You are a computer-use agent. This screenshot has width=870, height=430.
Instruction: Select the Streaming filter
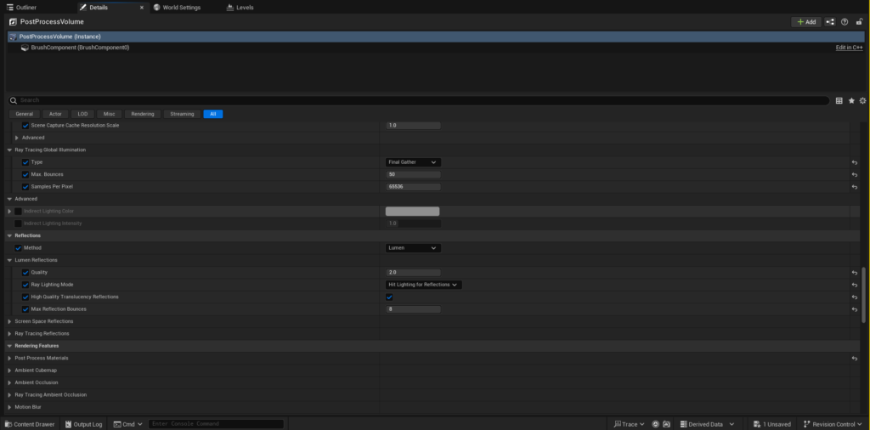click(182, 114)
